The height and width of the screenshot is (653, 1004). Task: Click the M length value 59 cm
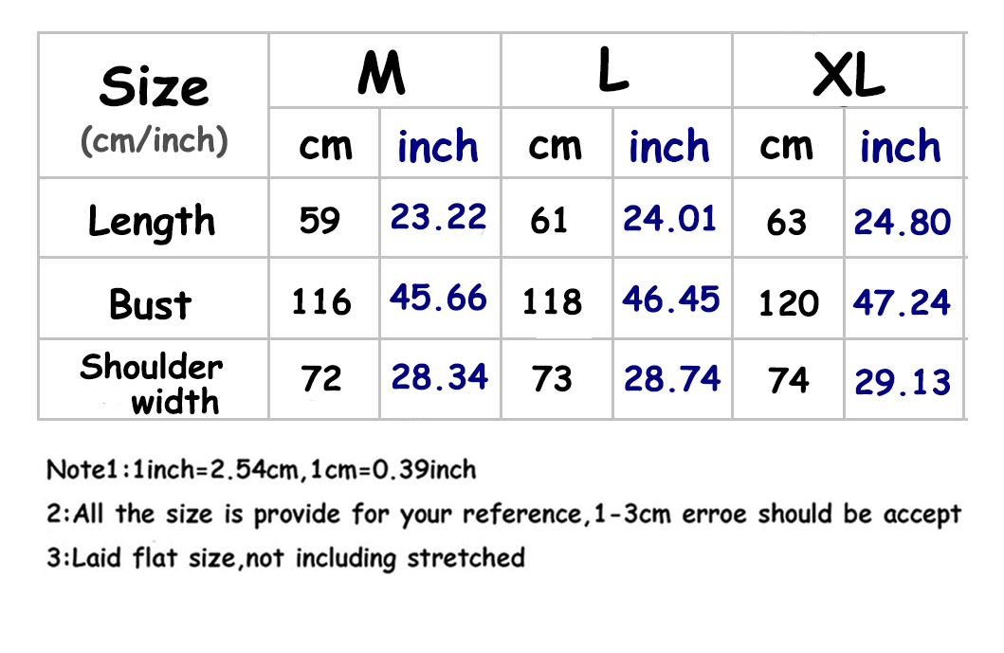coord(319,221)
